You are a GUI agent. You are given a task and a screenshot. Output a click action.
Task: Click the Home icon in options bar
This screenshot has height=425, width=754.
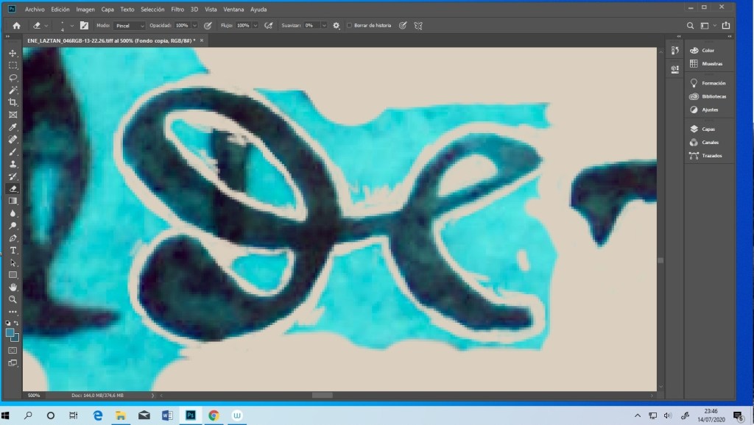click(16, 25)
